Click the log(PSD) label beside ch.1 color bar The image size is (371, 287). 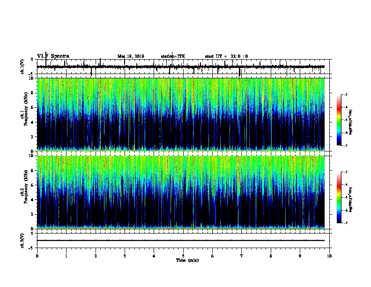click(350, 122)
